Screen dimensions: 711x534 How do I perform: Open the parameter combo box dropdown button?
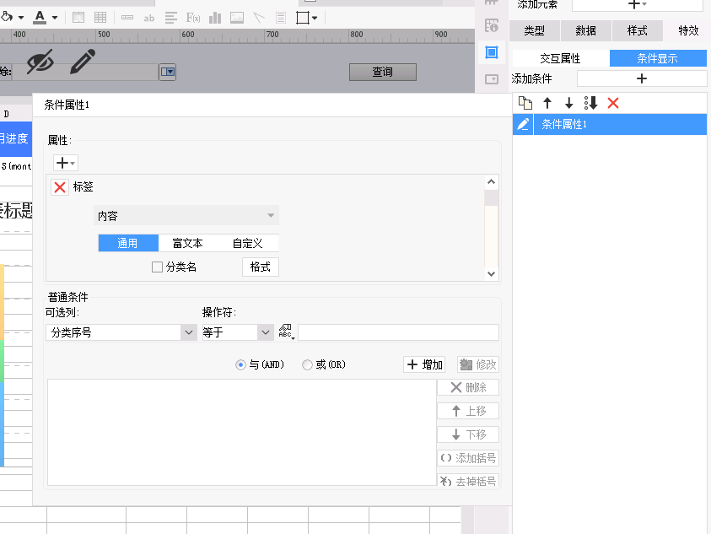167,72
